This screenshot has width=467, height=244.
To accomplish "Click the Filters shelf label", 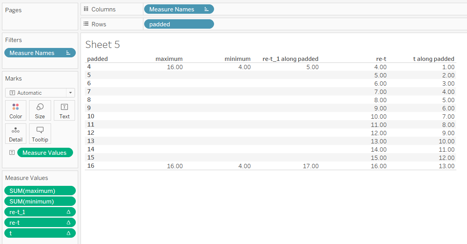I will [x=13, y=40].
